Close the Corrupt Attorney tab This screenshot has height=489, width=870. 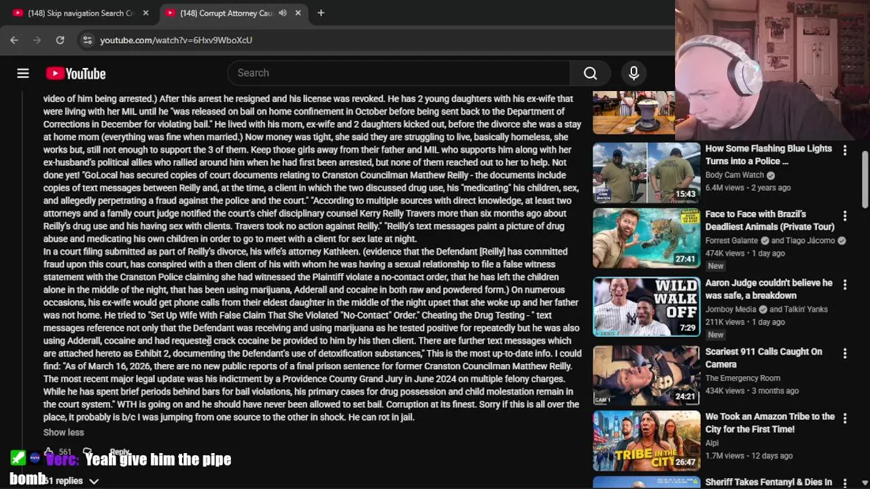pyautogui.click(x=298, y=13)
